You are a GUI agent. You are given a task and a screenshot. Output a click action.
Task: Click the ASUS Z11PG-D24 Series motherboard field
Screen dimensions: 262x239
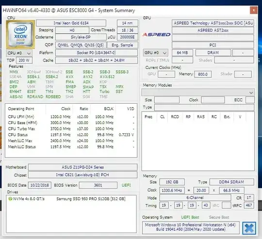pyautogui.click(x=82, y=167)
